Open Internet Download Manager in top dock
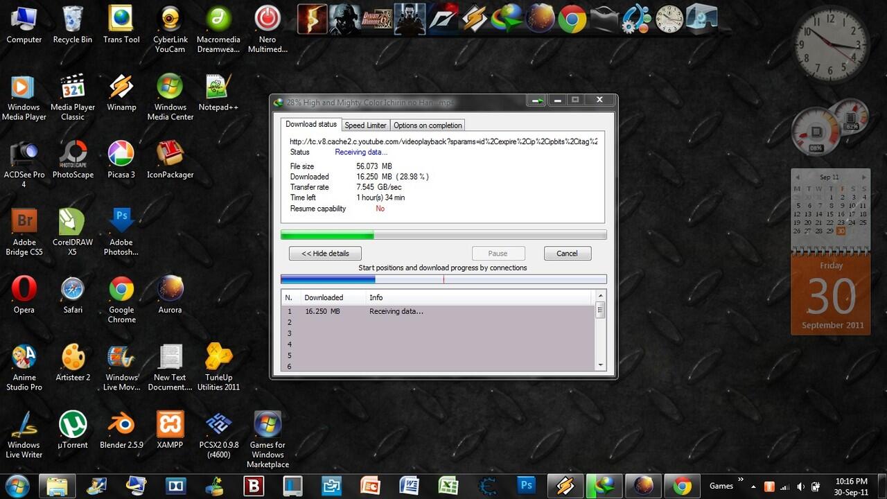887x499 pixels. [x=507, y=19]
